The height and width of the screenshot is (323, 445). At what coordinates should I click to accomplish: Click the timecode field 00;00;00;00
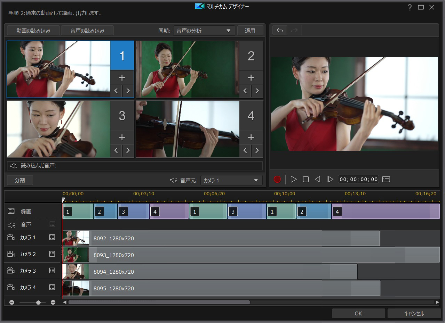coord(358,179)
